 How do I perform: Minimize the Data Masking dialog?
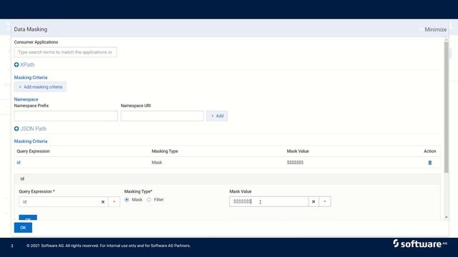(x=435, y=29)
